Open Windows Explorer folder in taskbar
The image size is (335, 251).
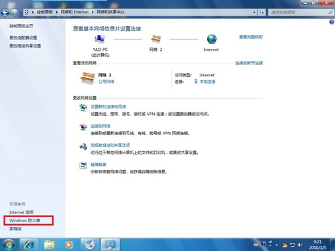[x=50, y=244]
